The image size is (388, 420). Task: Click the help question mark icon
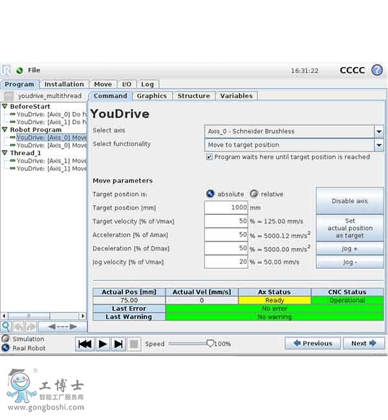pyautogui.click(x=377, y=70)
